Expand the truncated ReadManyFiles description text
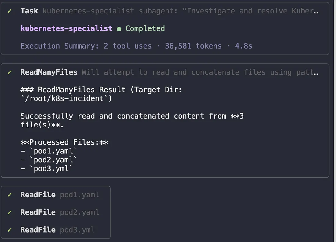Viewport: 336px width, 242px height. point(200,72)
